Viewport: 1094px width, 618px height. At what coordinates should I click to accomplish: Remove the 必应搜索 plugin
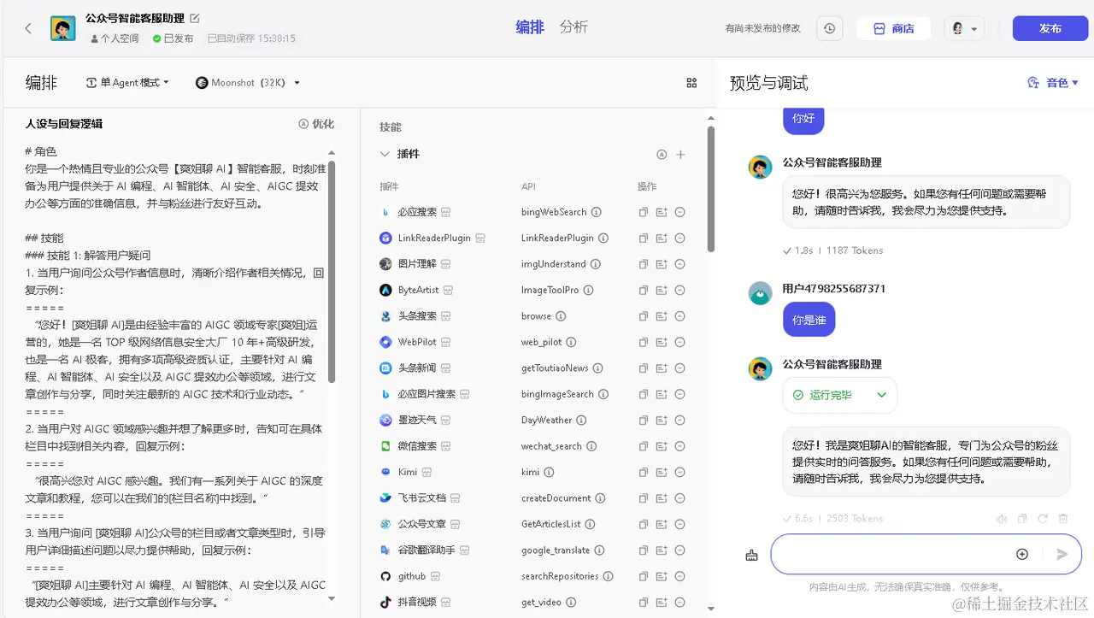[x=680, y=212]
